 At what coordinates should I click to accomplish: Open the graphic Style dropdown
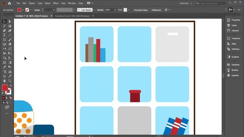[x=129, y=10]
